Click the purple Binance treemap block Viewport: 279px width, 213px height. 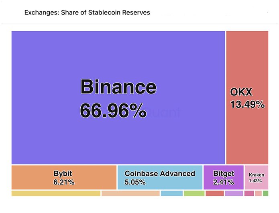point(118,97)
